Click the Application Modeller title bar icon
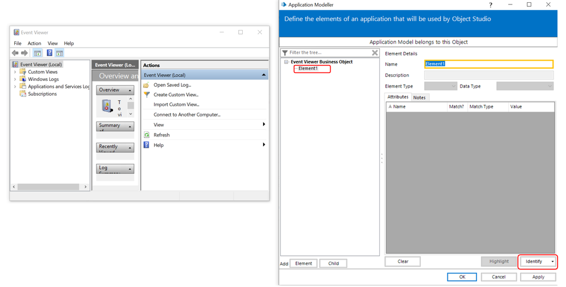This screenshot has height=287, width=566. coord(284,5)
